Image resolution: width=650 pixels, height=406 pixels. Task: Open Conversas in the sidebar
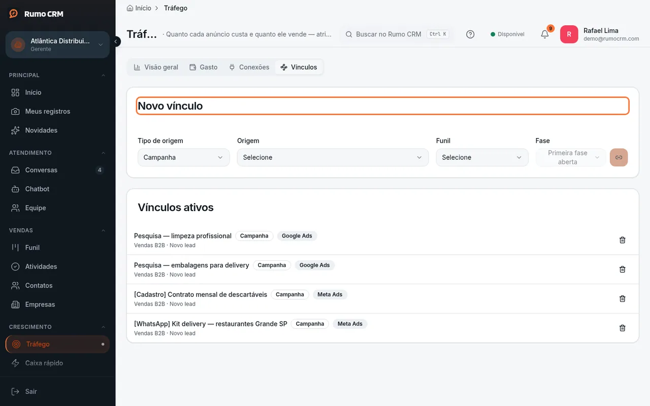coord(57,170)
